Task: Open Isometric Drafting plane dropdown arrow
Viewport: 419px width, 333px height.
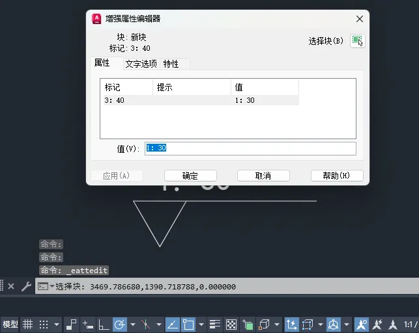Action: [159, 325]
